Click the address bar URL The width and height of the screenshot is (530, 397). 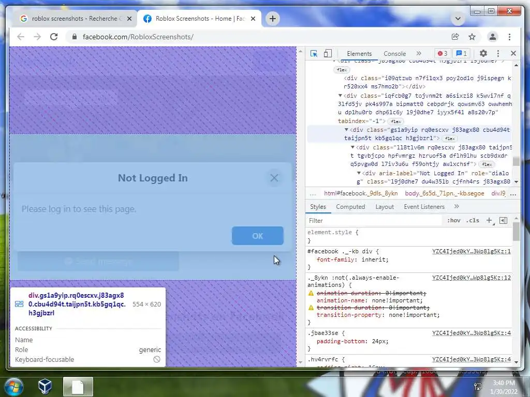coord(138,37)
